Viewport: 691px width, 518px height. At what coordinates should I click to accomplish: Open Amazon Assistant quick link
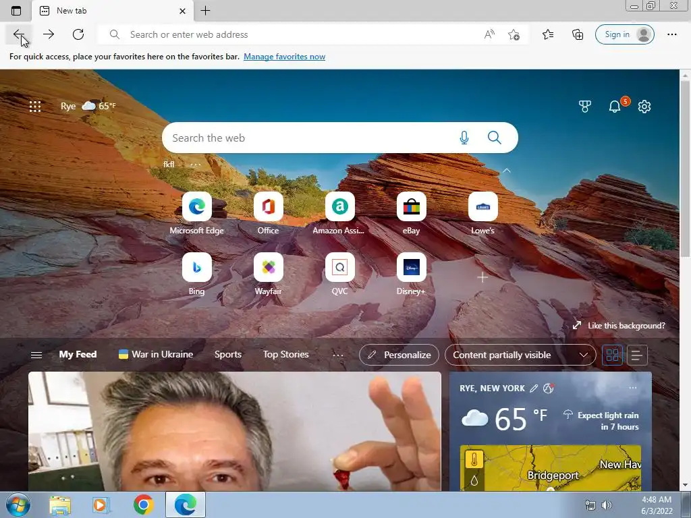click(339, 214)
